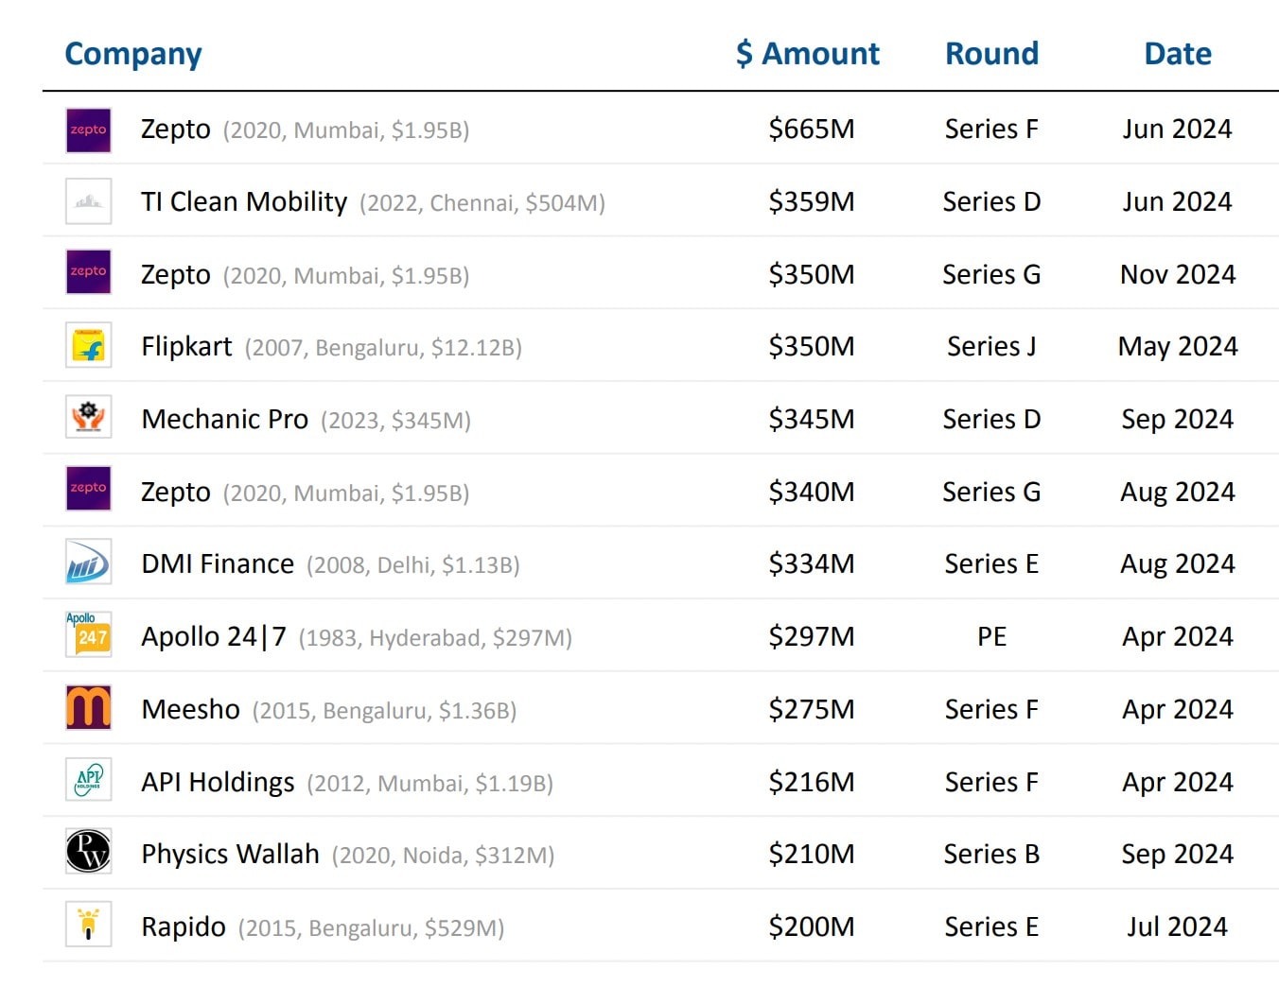This screenshot has height=1004, width=1279.
Task: Click the Physics Wallah logo icon
Action: pos(88,852)
